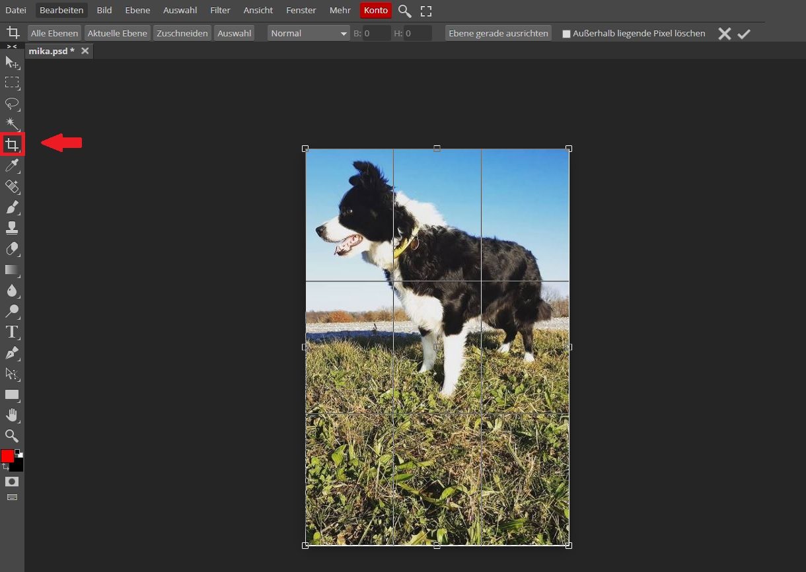806x572 pixels.
Task: Confirm the crop with the checkmark
Action: [x=744, y=34]
